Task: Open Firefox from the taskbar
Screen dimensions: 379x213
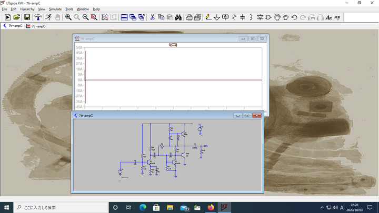Action: pos(211,207)
